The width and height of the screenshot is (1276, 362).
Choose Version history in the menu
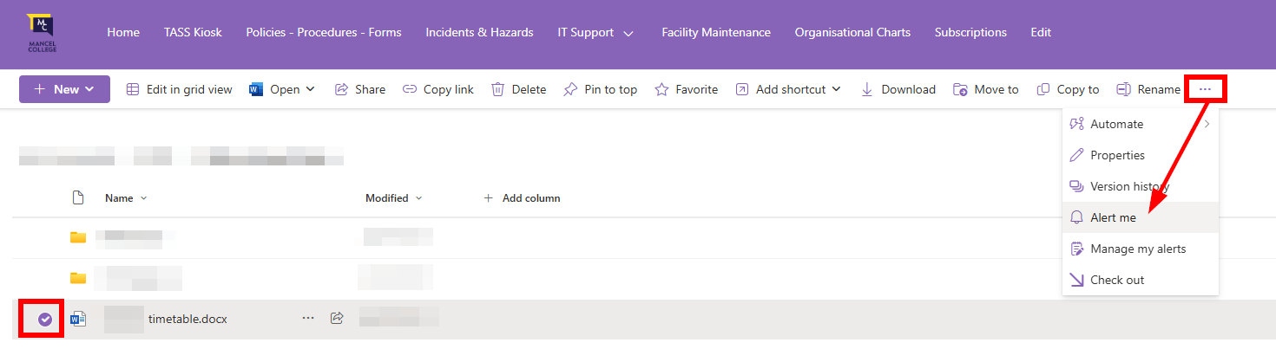click(1128, 187)
